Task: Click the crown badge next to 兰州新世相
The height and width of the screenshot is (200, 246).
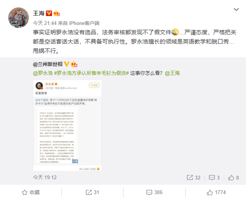Action: (74, 64)
